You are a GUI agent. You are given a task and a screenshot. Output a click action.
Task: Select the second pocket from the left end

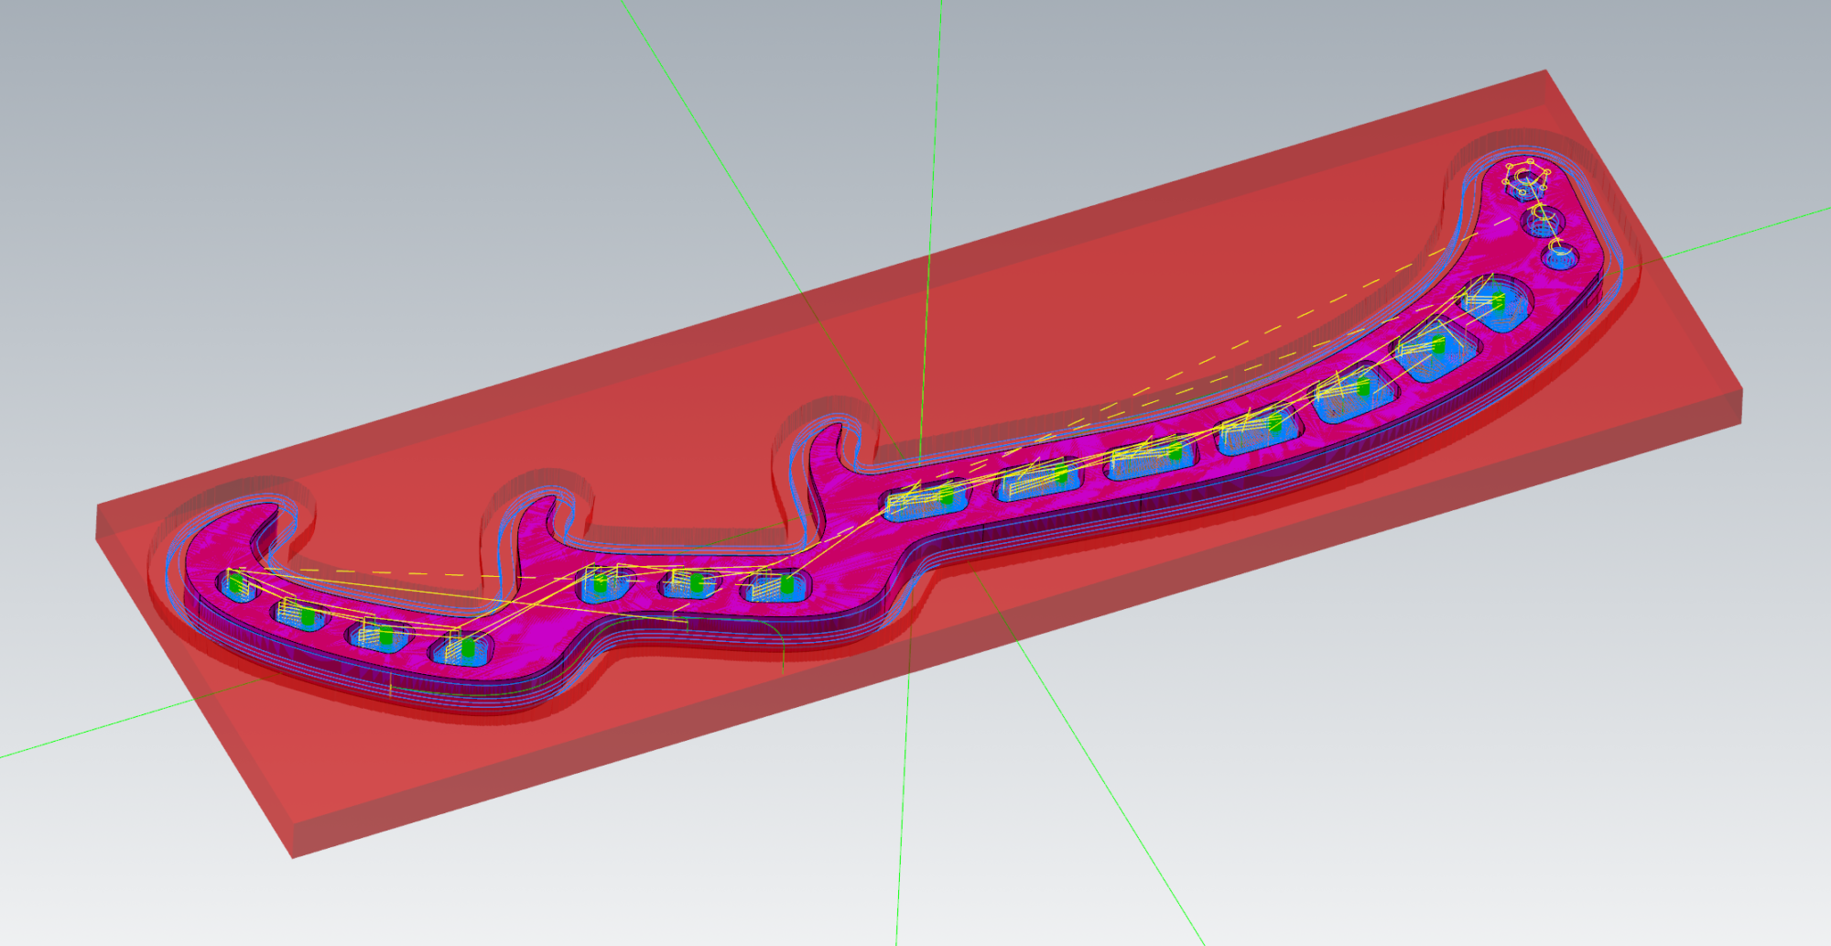pos(300,614)
